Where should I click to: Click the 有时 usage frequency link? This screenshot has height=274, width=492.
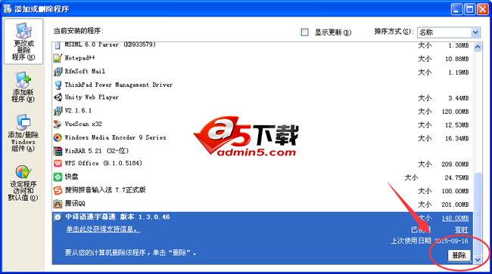pos(461,230)
